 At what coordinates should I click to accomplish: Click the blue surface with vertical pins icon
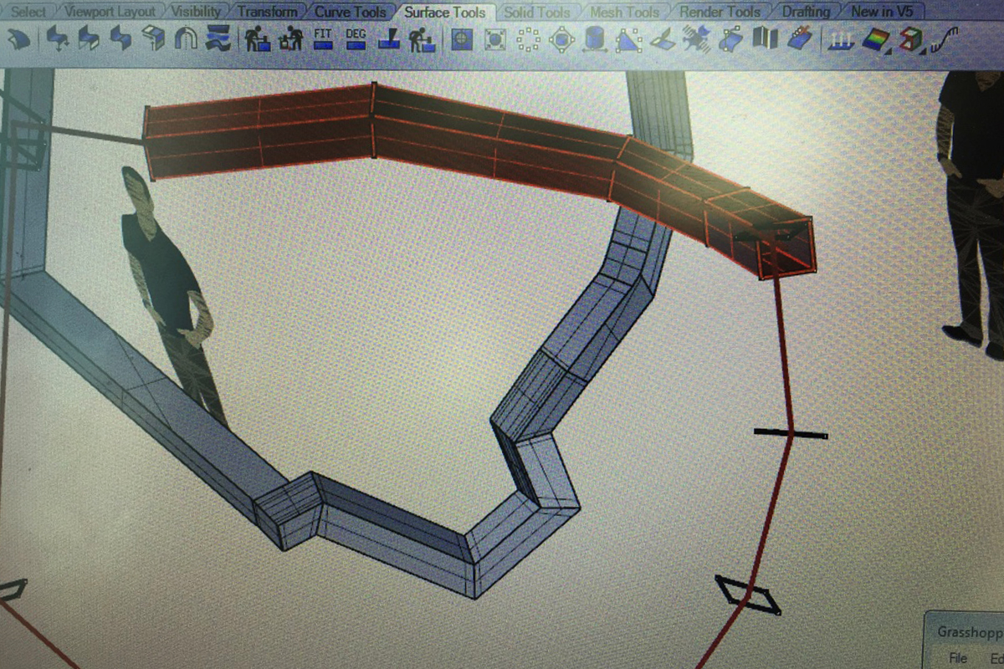coord(838,38)
